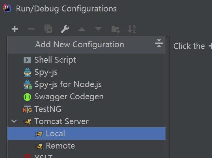
Task: Click the plus Add New Configuration icon
Action: click(x=15, y=29)
